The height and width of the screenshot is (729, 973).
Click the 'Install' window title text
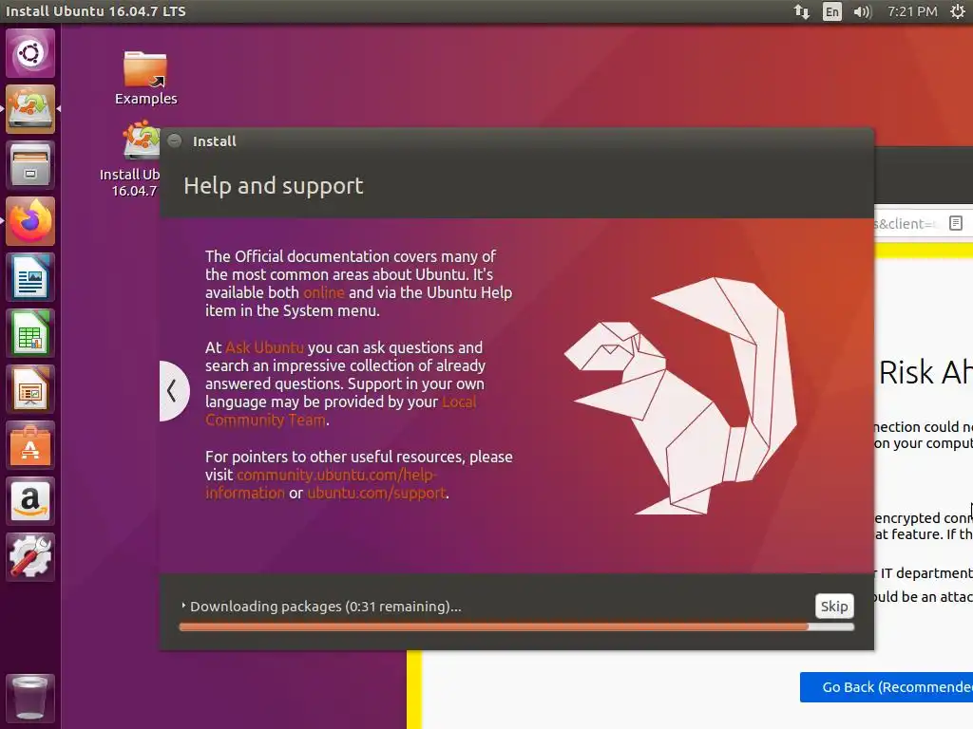click(x=214, y=141)
